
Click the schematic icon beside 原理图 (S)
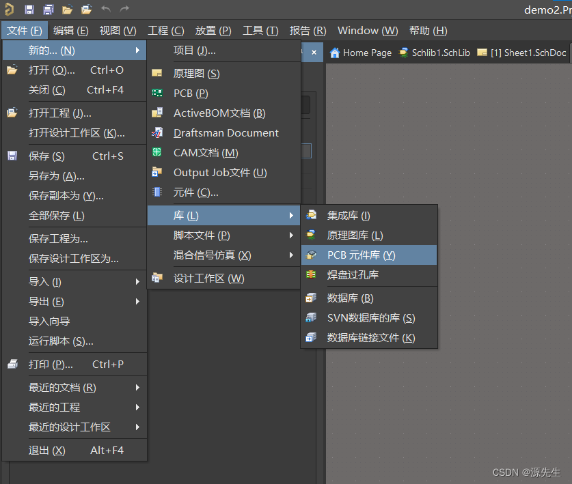[157, 73]
